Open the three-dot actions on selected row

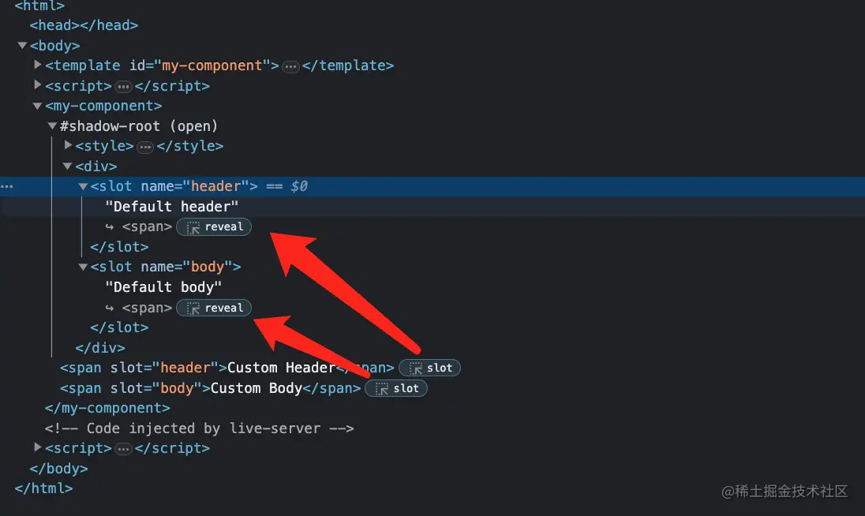click(6, 186)
